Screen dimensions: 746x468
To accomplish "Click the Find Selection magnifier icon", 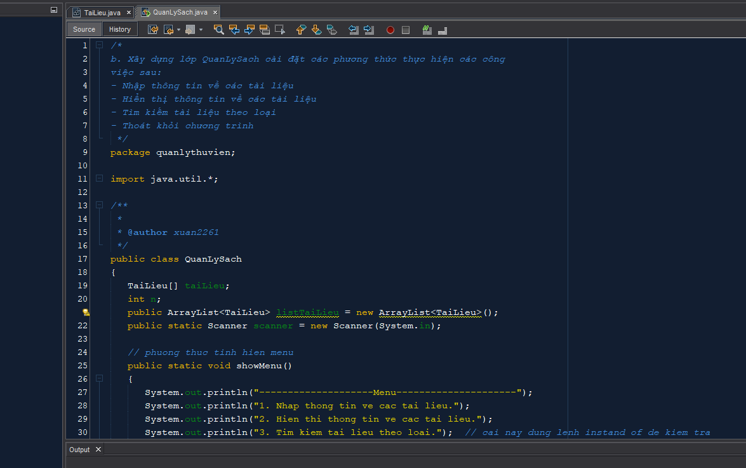I will 219,29.
